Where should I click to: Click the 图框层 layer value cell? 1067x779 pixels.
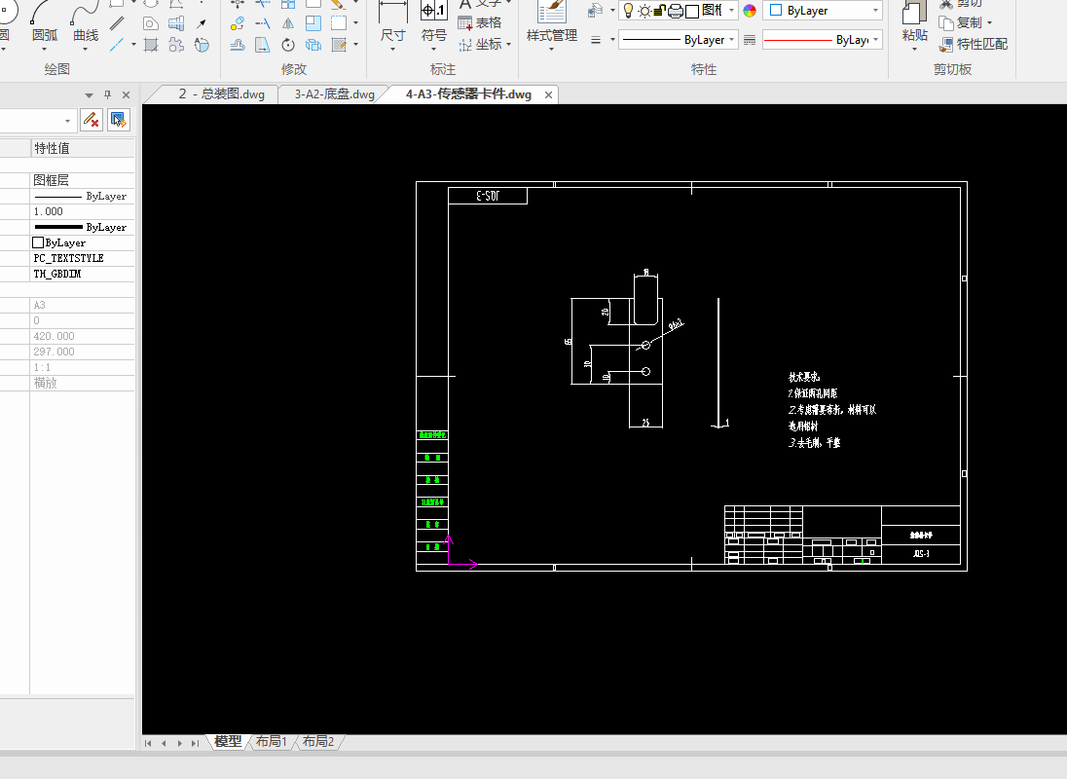pos(83,180)
